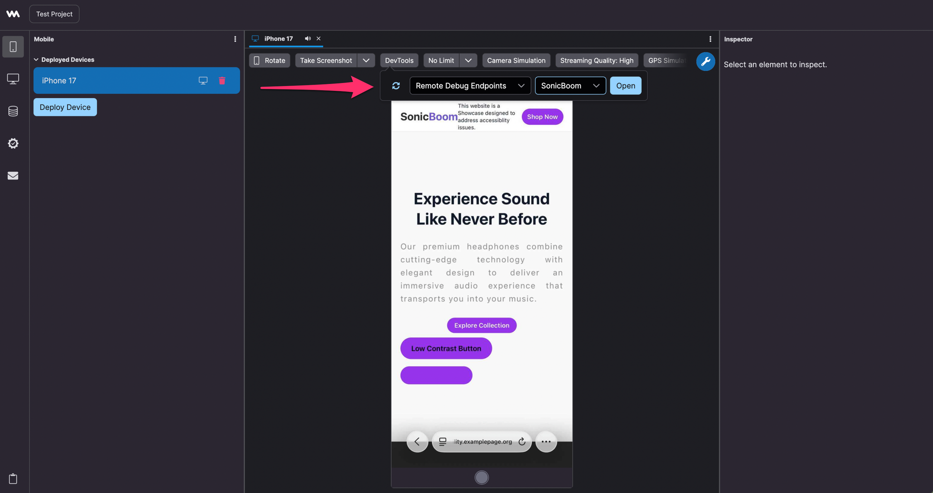This screenshot has height=493, width=933.
Task: Click the app logo in top-left corner
Action: point(13,14)
